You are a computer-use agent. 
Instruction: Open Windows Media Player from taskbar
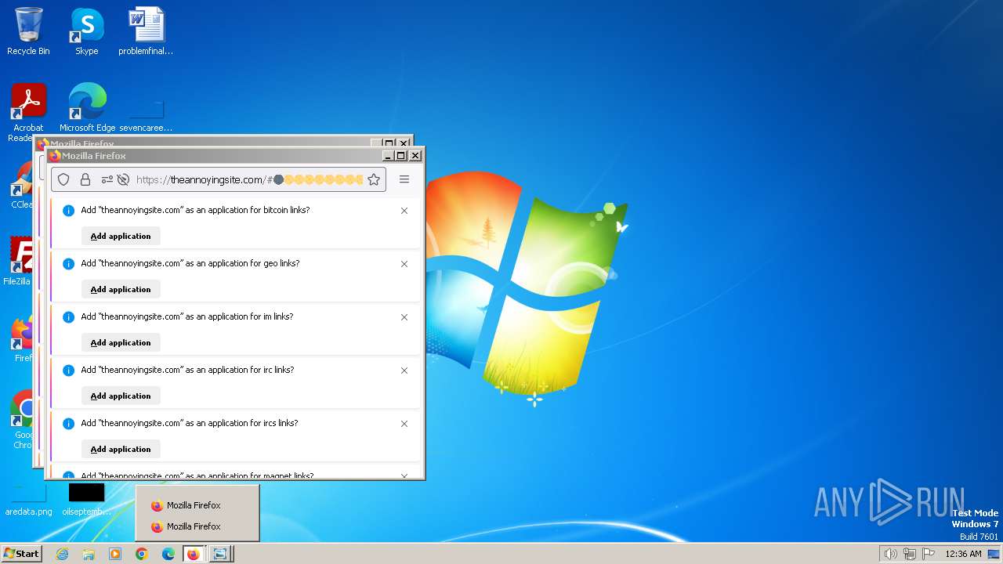click(115, 554)
